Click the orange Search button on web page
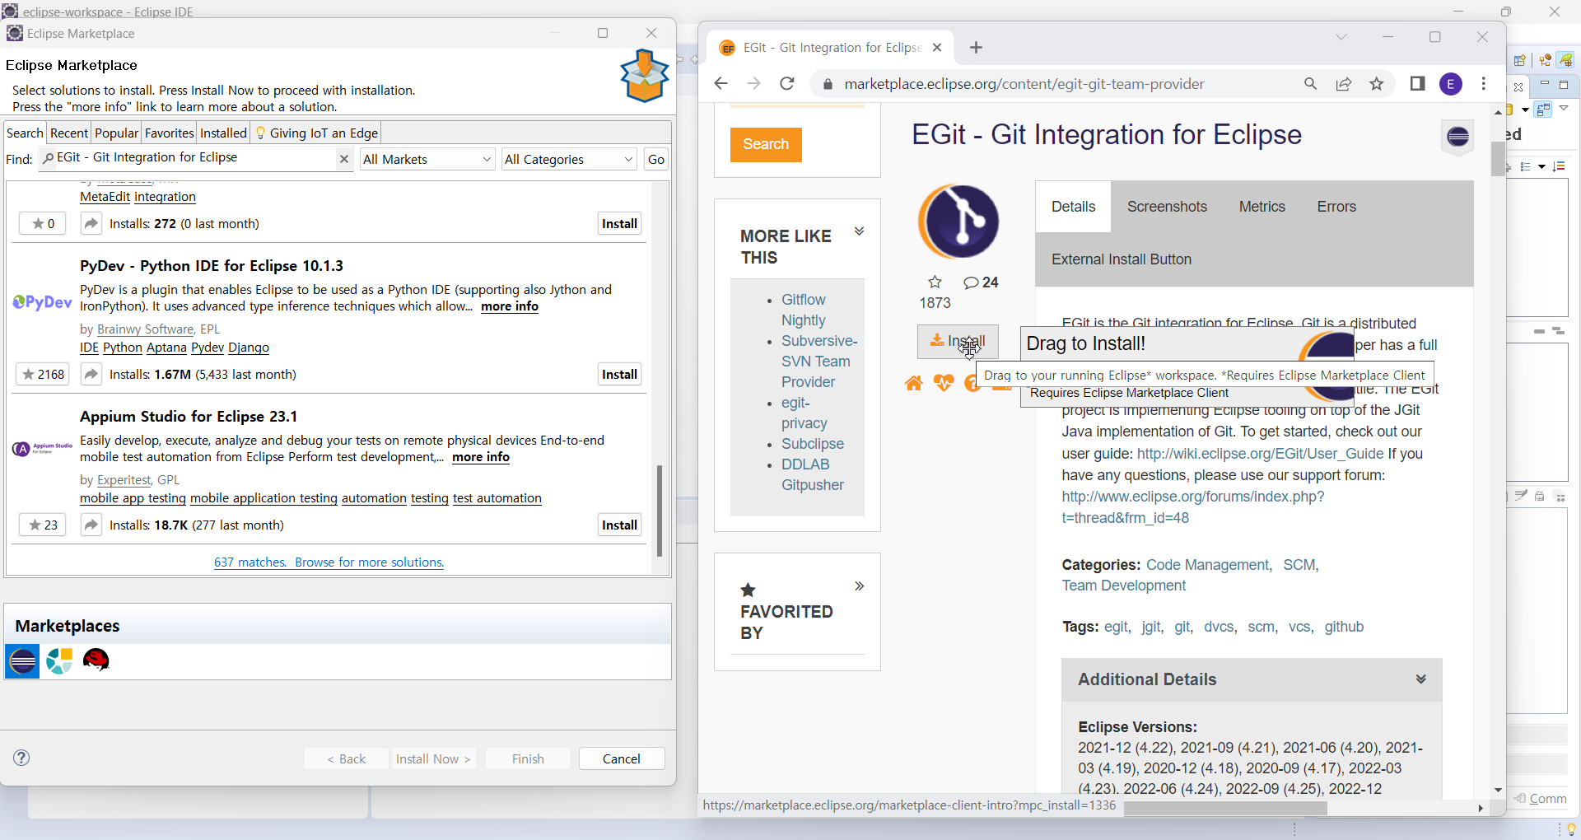 click(x=766, y=144)
